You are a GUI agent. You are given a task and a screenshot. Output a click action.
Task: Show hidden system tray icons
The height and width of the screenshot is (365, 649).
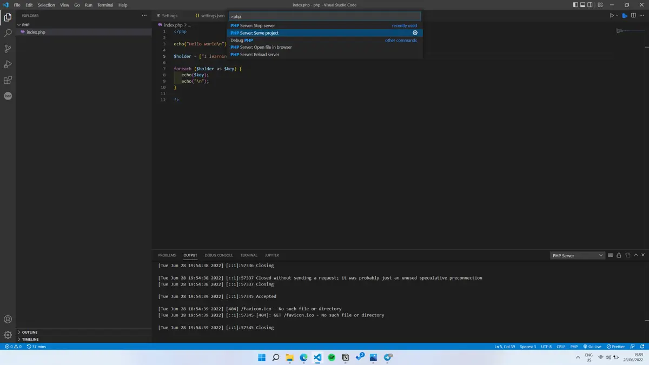[578, 357]
